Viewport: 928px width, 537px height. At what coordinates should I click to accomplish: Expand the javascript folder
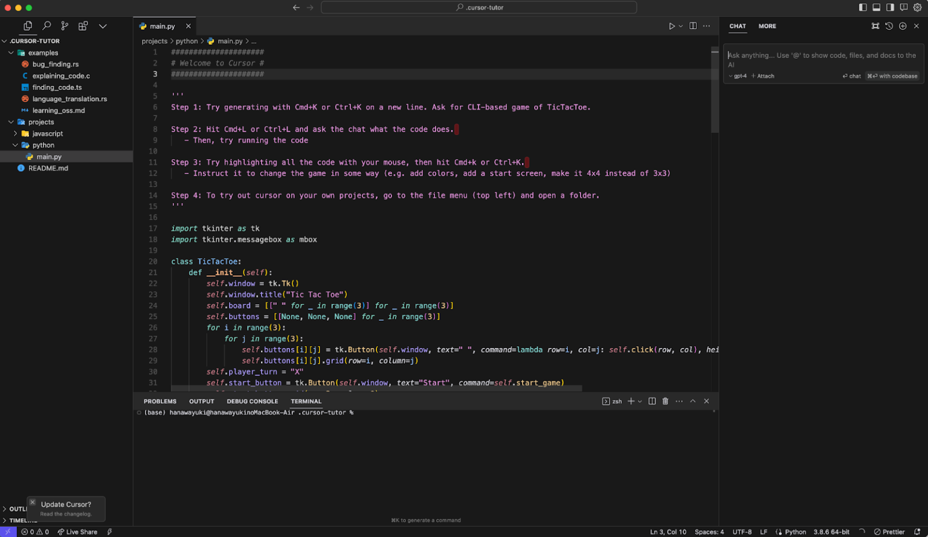pos(47,133)
